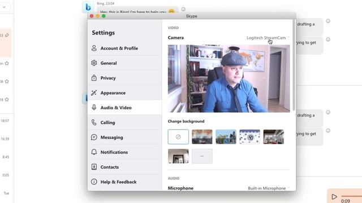Choose the office interior background thumbnail
Screen dimensions: 362x203
click(x=274, y=136)
